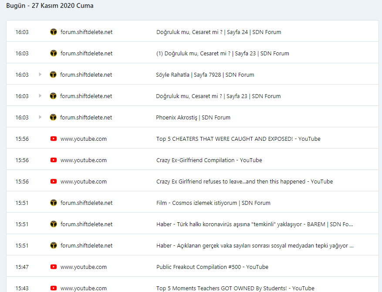Click YouTube icon for Top 5 CHEATERS entry
The image size is (382, 292).
(54, 139)
